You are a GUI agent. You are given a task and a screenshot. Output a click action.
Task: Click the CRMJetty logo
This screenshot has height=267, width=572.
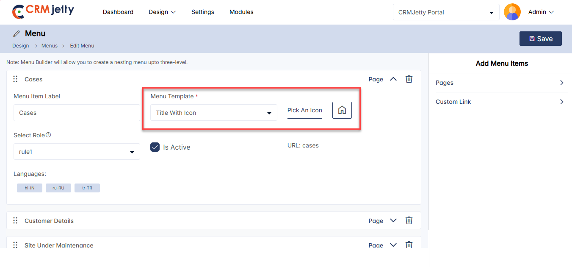coord(43,11)
